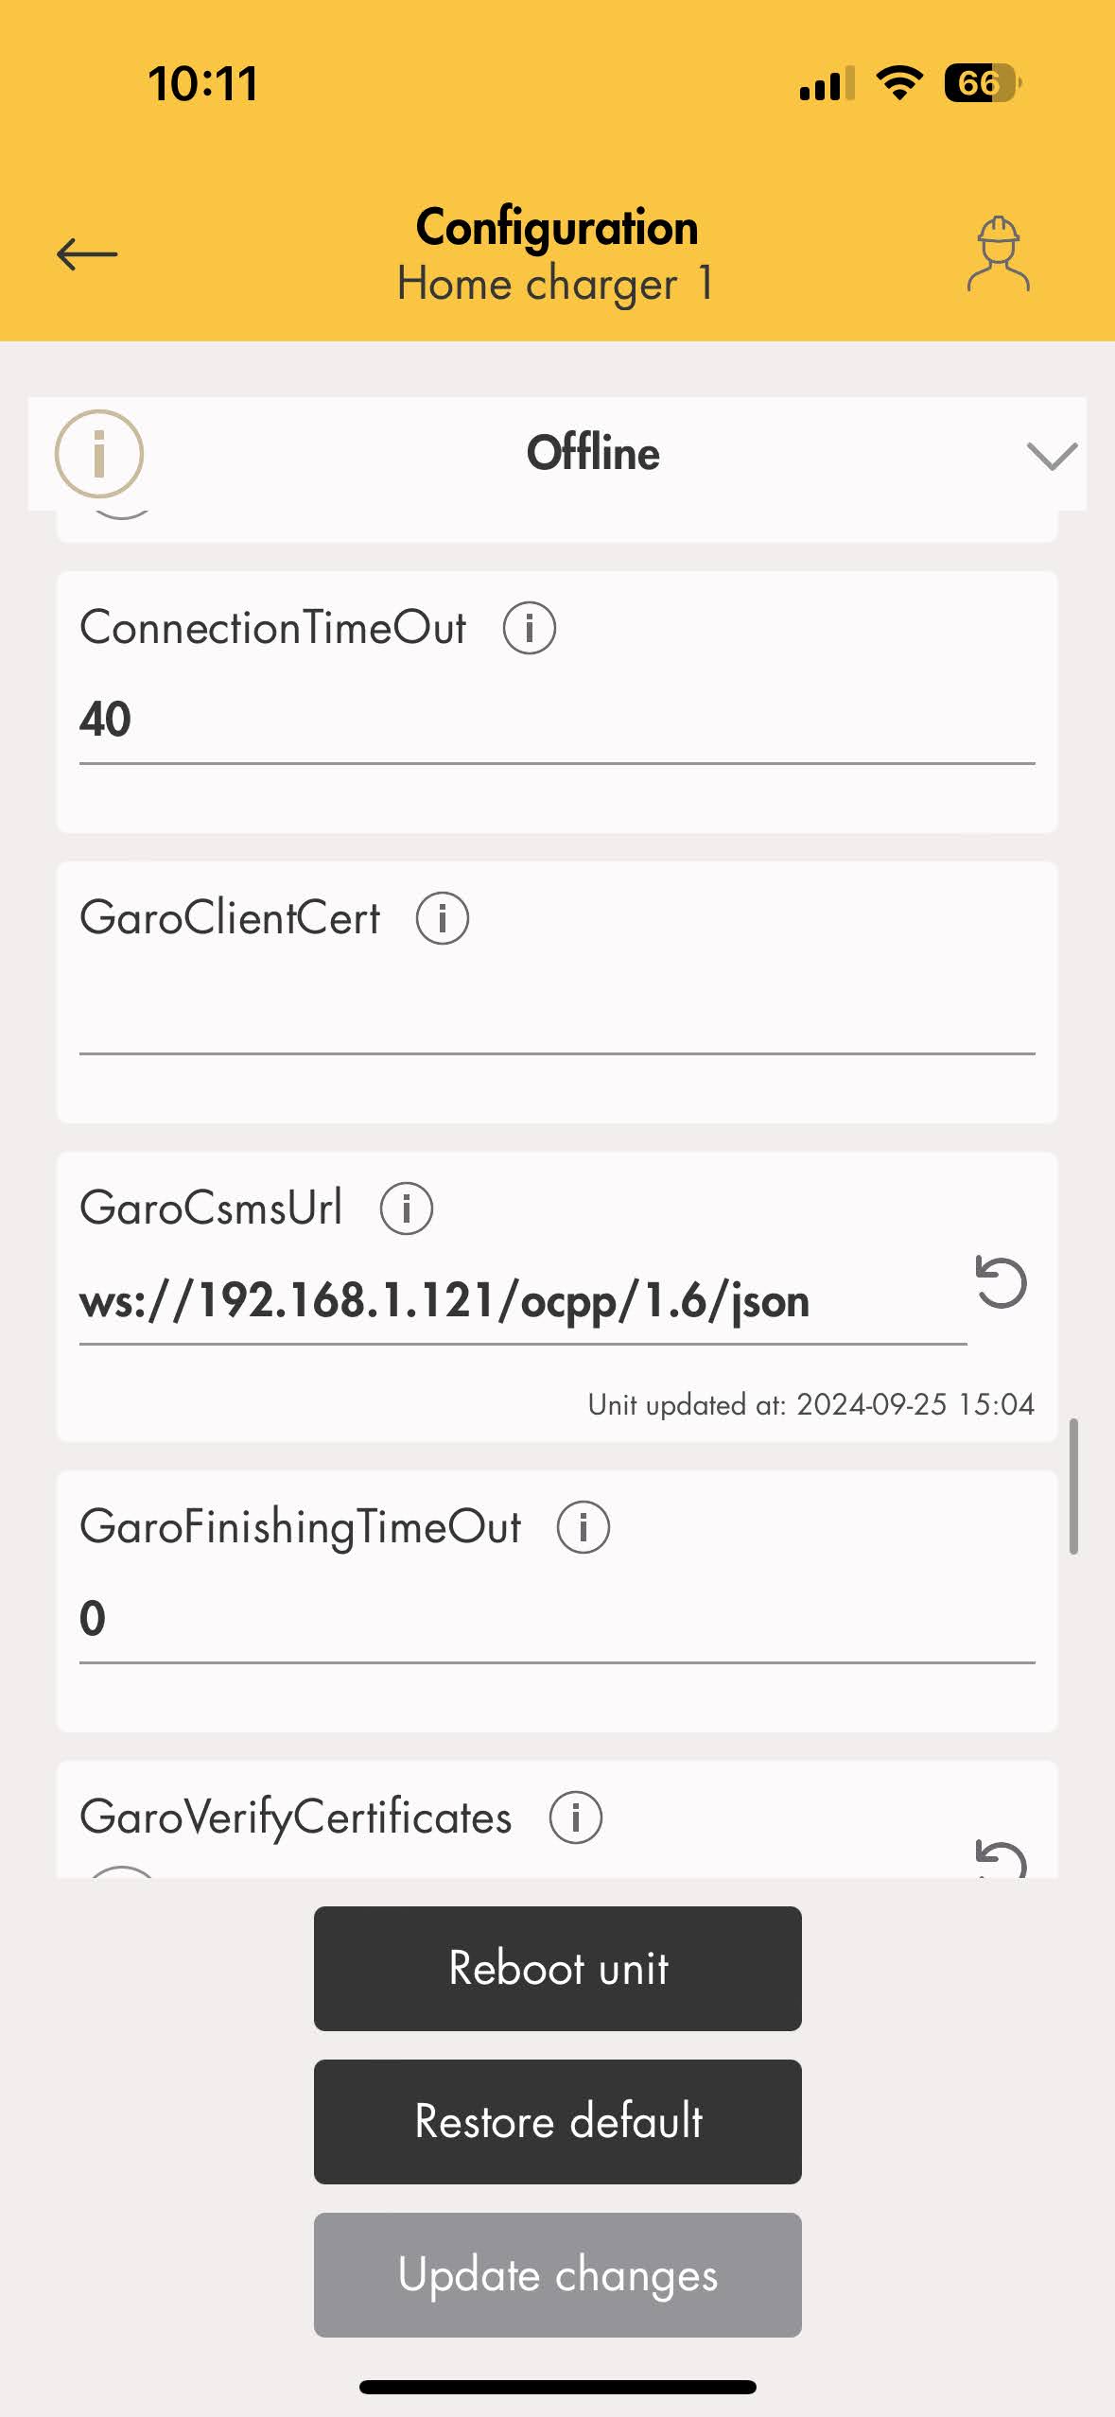The width and height of the screenshot is (1115, 2417).
Task: Tap the Update changes button
Action: [x=557, y=2274]
